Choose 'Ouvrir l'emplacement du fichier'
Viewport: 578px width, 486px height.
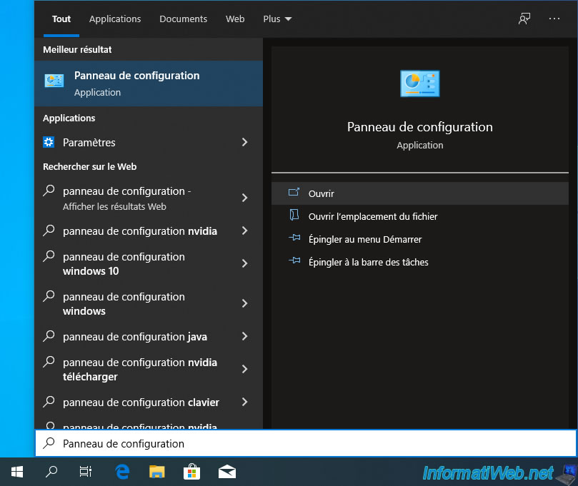tap(420, 216)
